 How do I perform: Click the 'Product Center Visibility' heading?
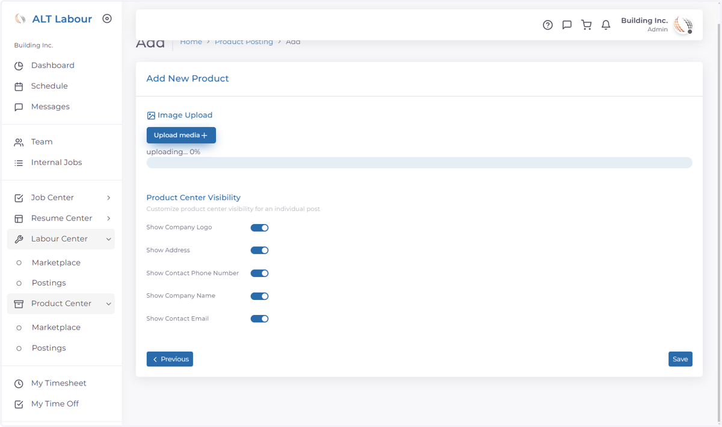[193, 198]
